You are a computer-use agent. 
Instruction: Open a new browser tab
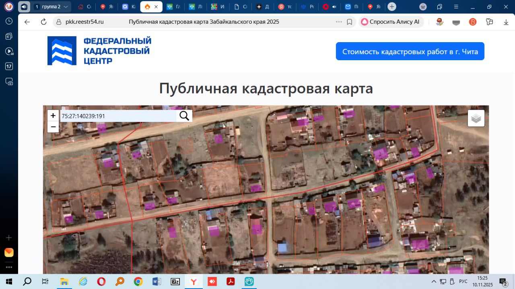[392, 7]
